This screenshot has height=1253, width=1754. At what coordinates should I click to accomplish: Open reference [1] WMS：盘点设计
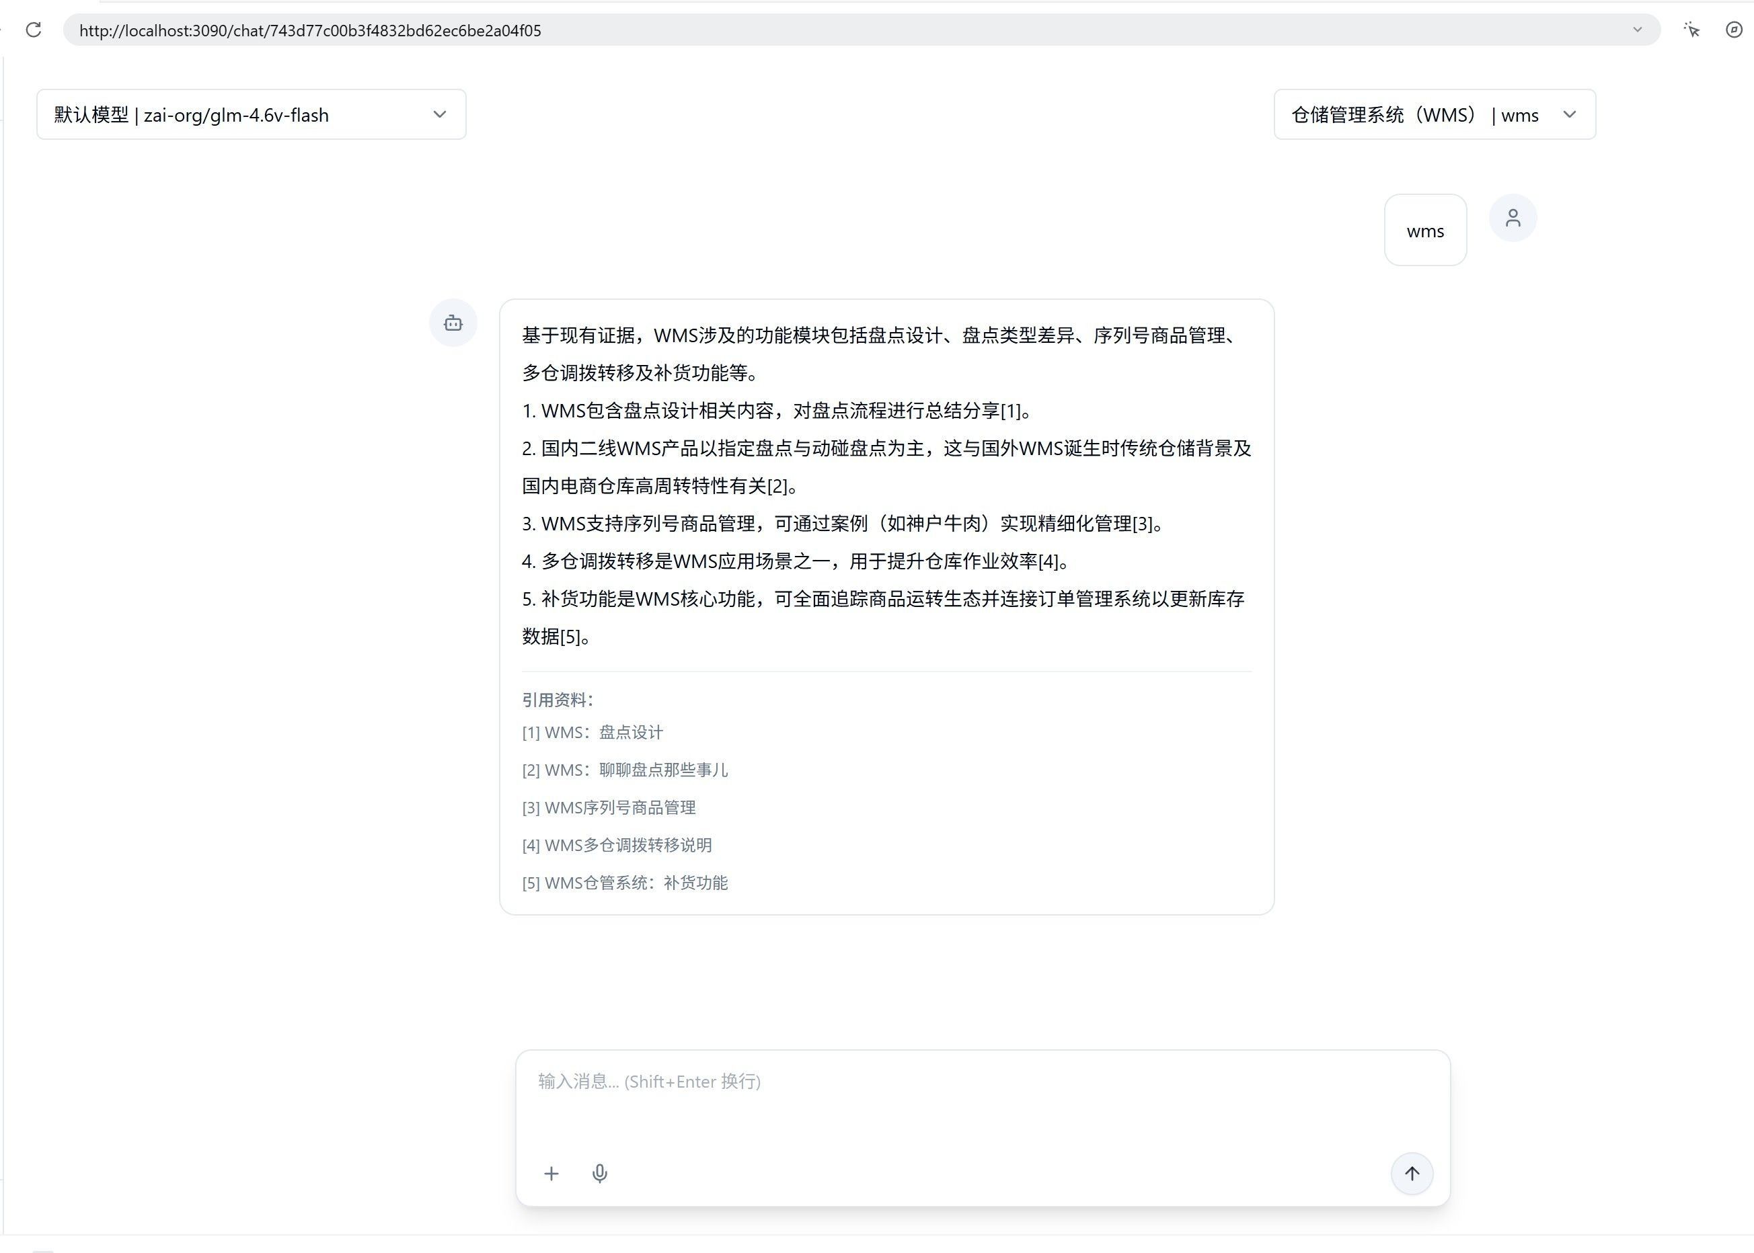pos(592,732)
